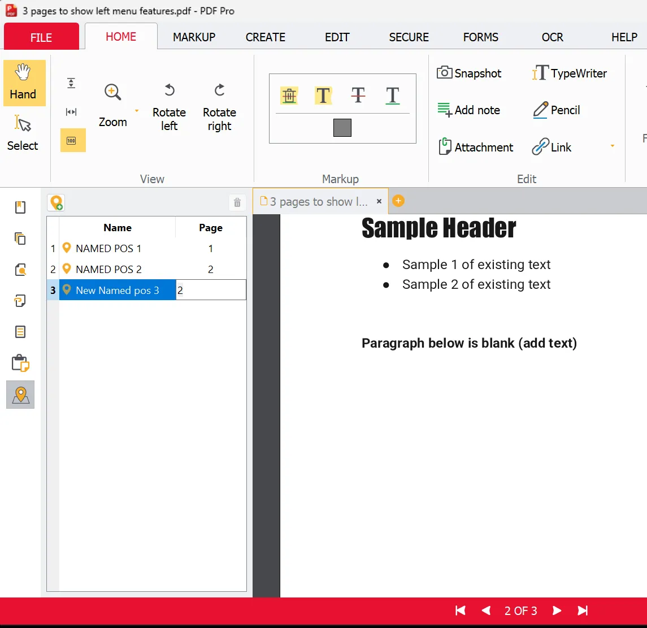
Task: Open the FILE menu
Action: [41, 37]
